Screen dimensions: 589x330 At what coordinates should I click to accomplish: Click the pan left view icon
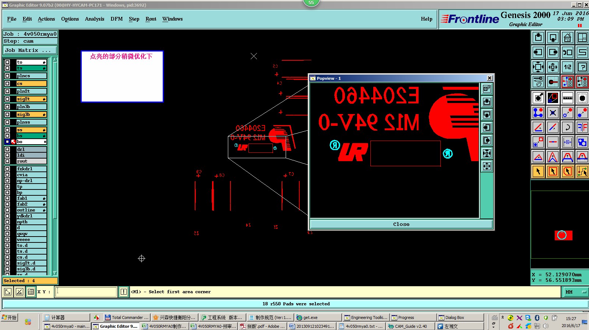point(538,52)
